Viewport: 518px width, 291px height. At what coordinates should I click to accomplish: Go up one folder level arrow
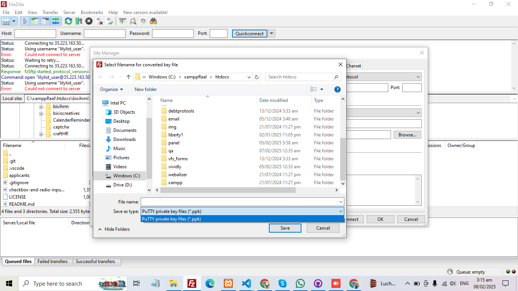point(129,77)
